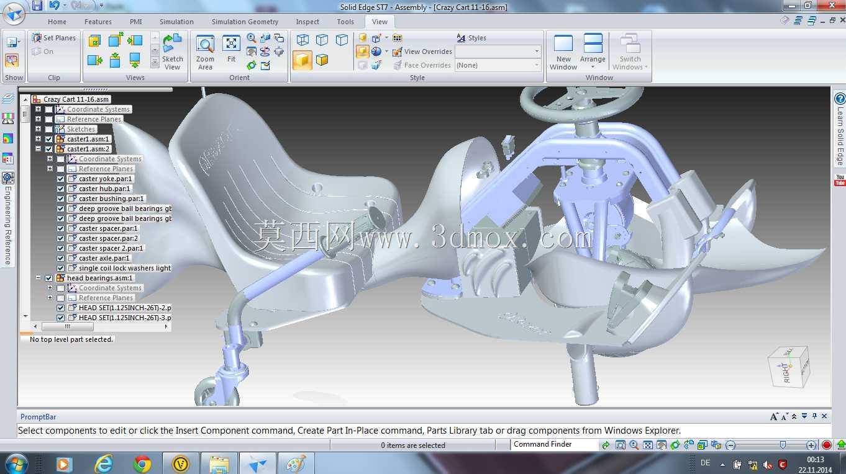Image resolution: width=846 pixels, height=474 pixels.
Task: Select the Set Planes clip command
Action: [54, 38]
